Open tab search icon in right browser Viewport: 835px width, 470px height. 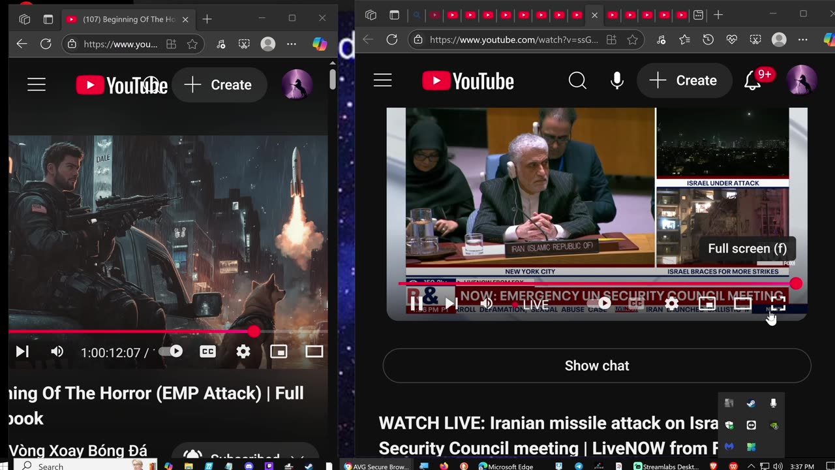pos(417,14)
